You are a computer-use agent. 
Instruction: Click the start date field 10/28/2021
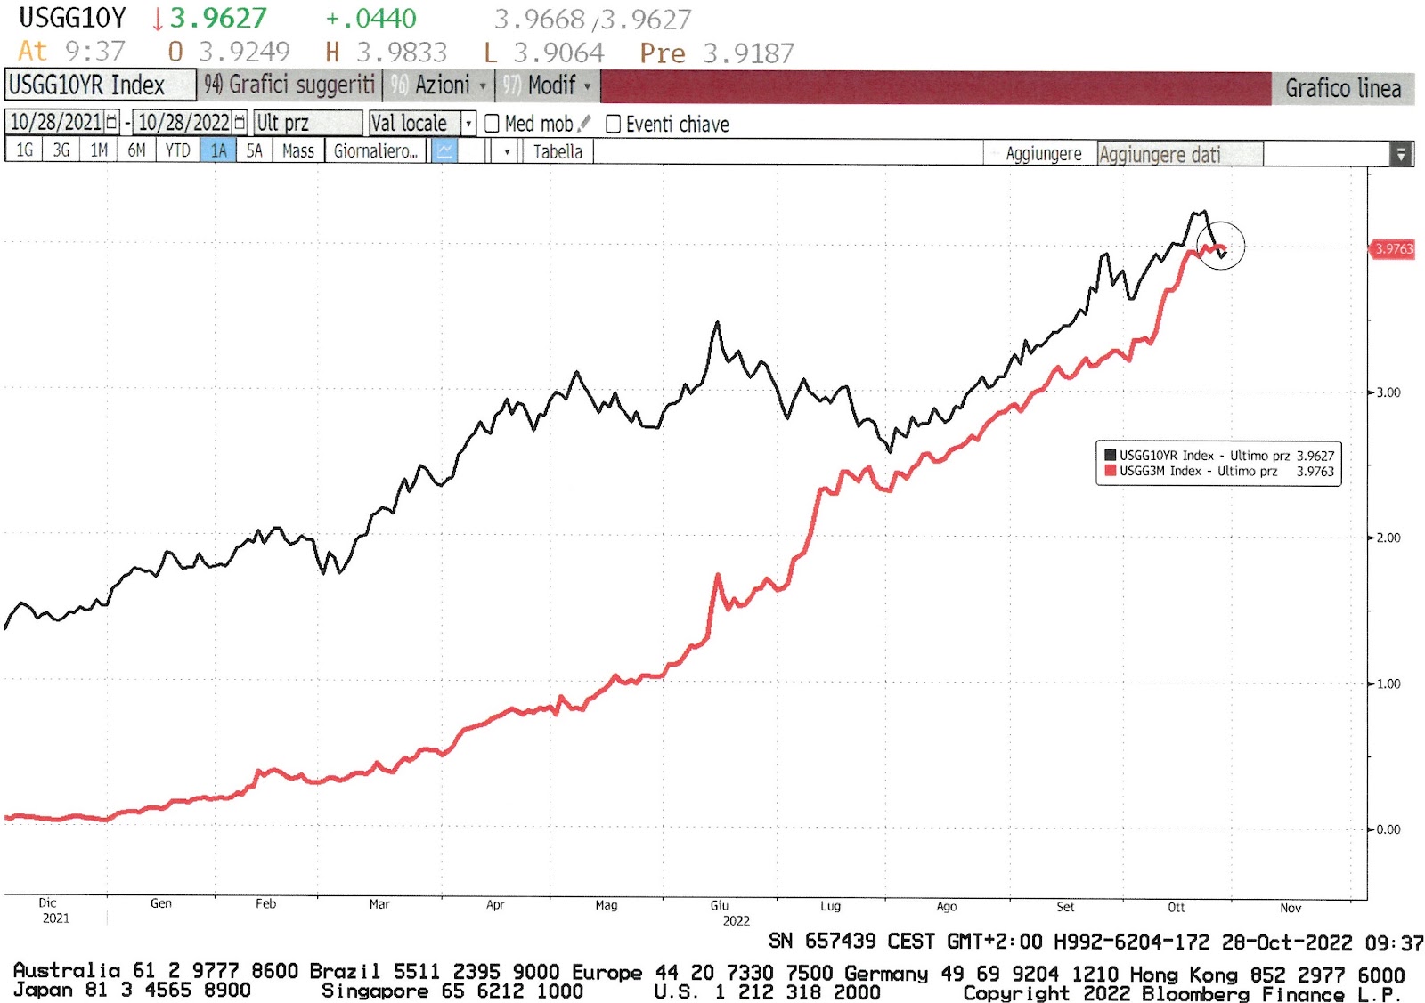(56, 123)
